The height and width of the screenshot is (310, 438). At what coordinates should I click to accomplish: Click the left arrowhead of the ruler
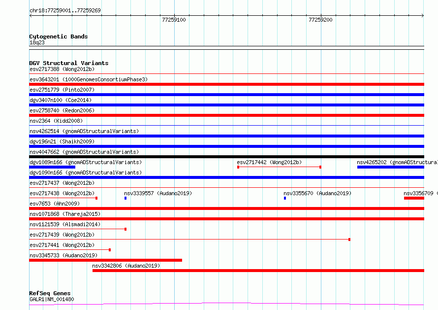pos(31,16)
